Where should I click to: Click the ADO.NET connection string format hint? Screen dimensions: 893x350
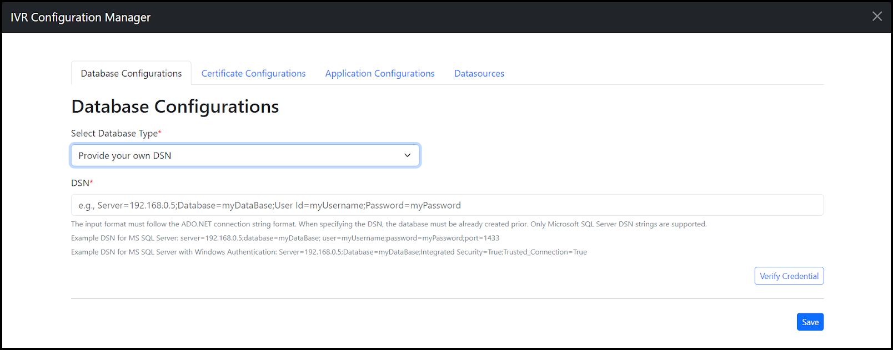(x=389, y=224)
